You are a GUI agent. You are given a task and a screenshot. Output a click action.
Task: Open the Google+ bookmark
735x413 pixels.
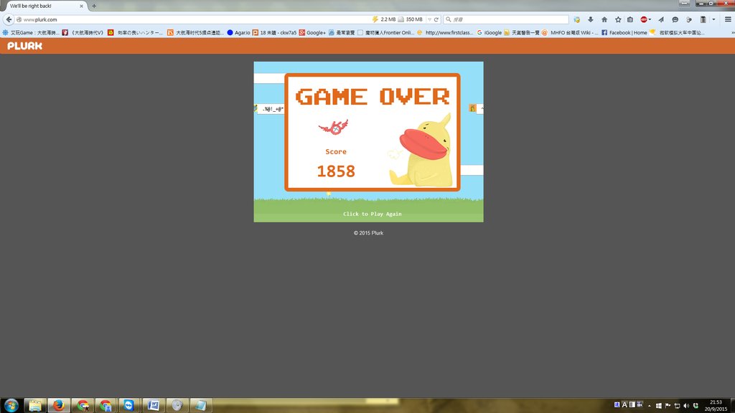coord(312,33)
